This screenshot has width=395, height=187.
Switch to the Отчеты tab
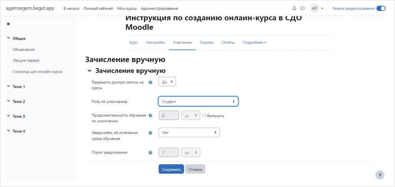[228, 42]
